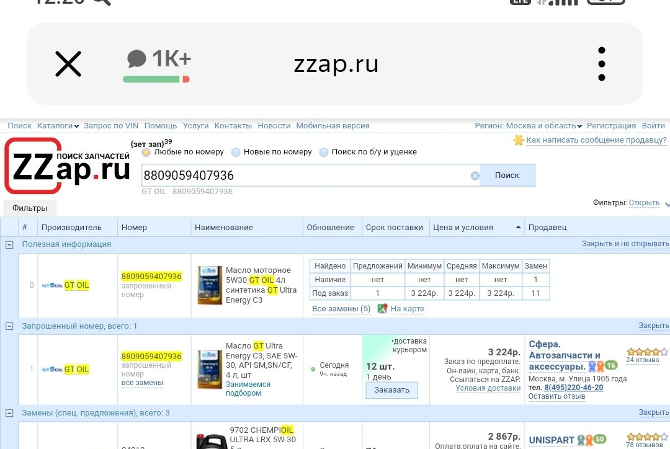This screenshot has height=449, width=670.
Task: Click все замены link in row 1
Action: pos(142,383)
